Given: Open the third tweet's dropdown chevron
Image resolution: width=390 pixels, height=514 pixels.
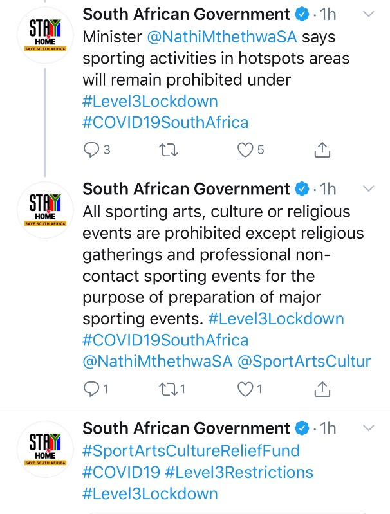Looking at the screenshot, I should pyautogui.click(x=369, y=428).
